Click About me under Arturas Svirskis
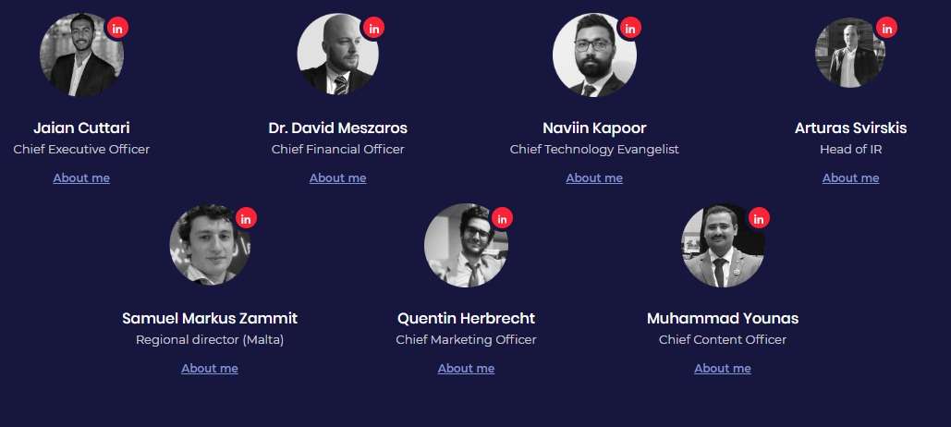Image resolution: width=951 pixels, height=427 pixels. coord(851,177)
